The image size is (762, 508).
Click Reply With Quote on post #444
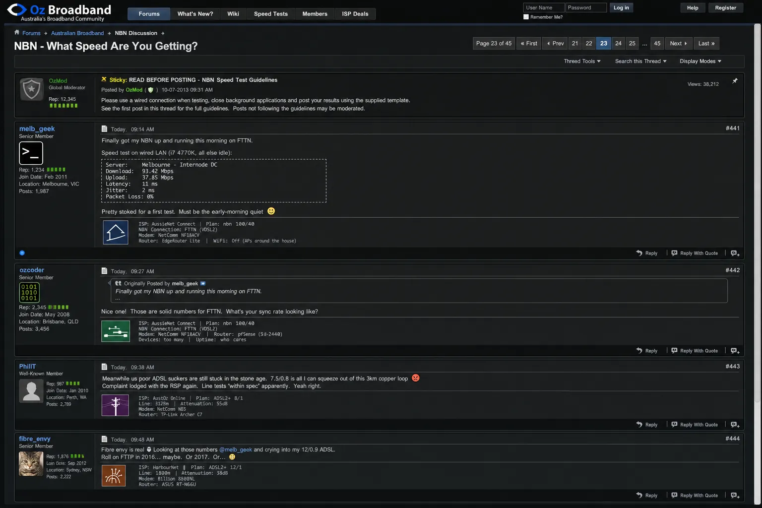(x=695, y=496)
